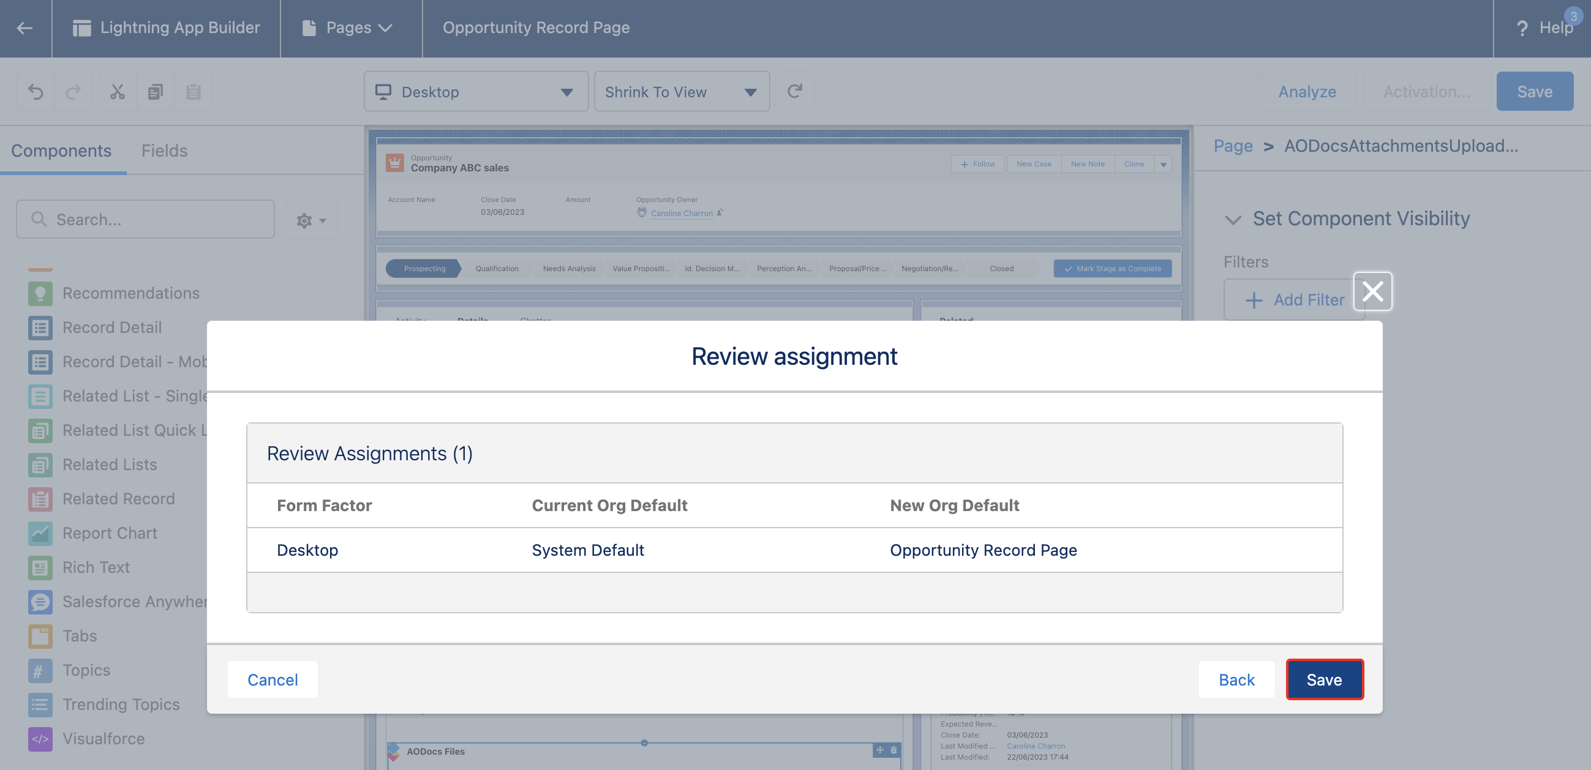Image resolution: width=1591 pixels, height=770 pixels.
Task: Open the Desktop form factor dropdown
Action: pos(476,91)
